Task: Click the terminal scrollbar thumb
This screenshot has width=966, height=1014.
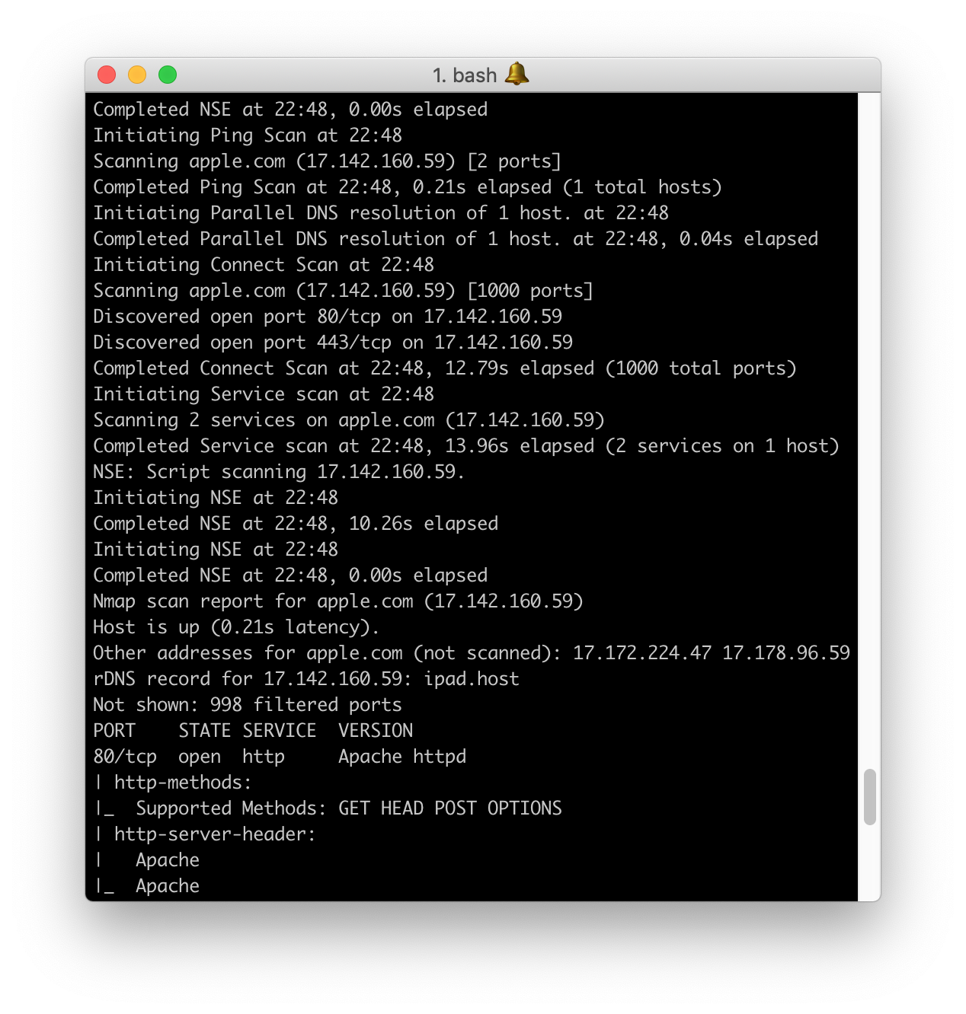Action: 870,797
